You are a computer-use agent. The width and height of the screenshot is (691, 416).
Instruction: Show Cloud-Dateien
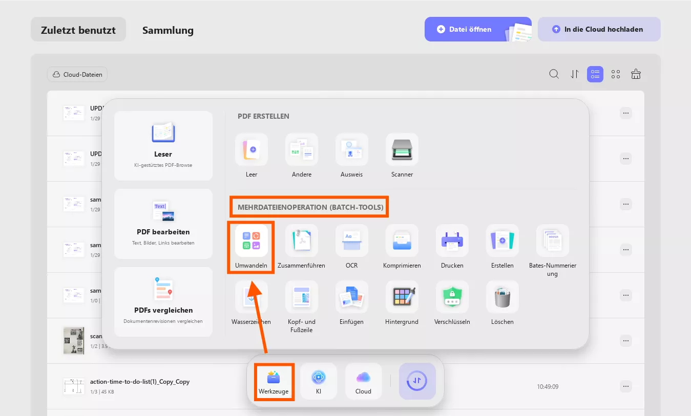(77, 74)
